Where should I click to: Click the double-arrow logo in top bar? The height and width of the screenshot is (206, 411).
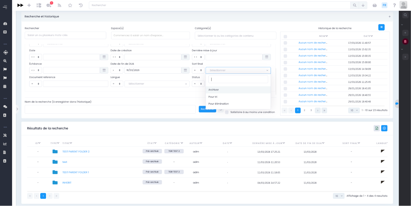(x=20, y=5)
